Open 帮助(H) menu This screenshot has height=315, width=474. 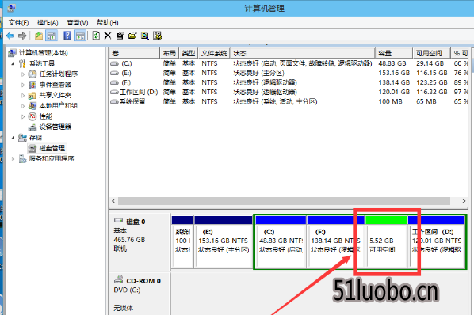[107, 22]
